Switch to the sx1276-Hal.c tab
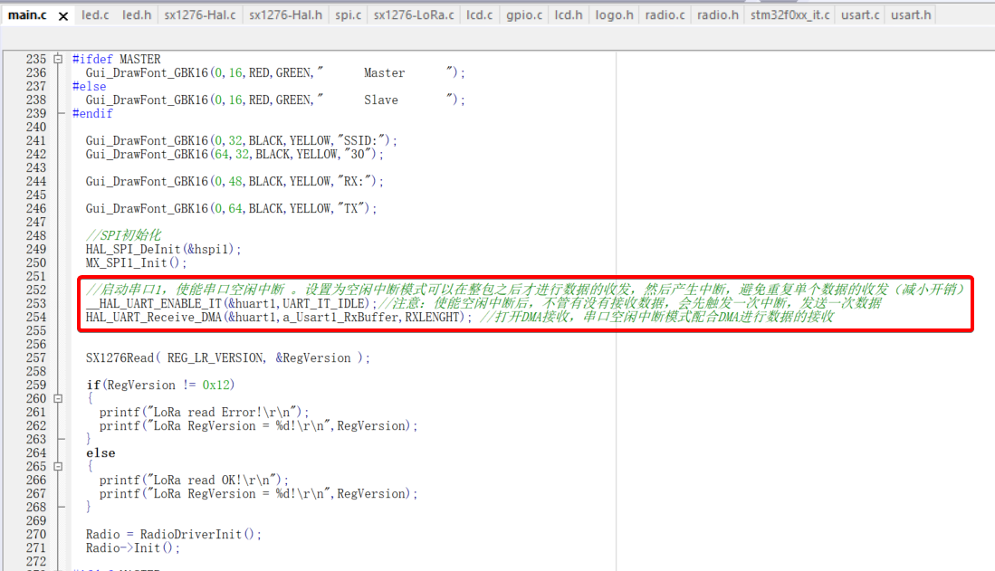 200,15
